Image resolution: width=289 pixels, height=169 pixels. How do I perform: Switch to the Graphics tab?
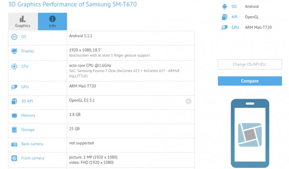pyautogui.click(x=23, y=21)
